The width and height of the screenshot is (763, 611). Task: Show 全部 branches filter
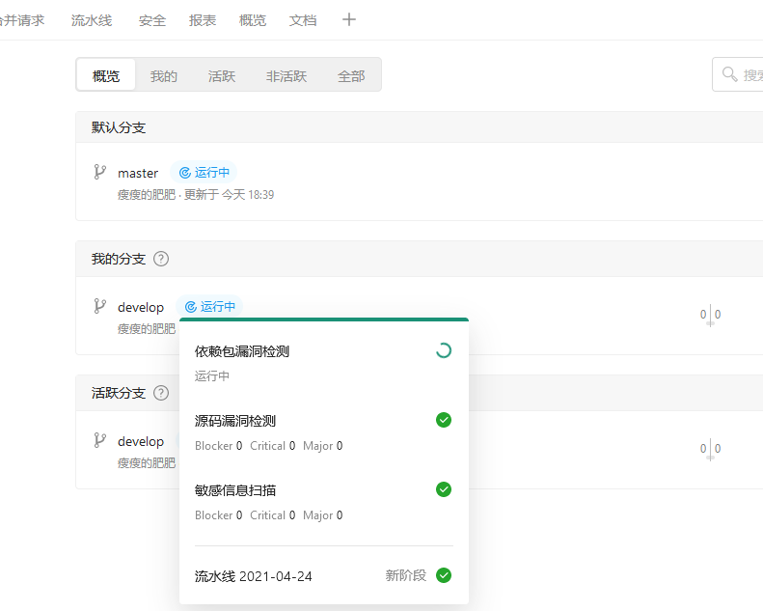351,76
